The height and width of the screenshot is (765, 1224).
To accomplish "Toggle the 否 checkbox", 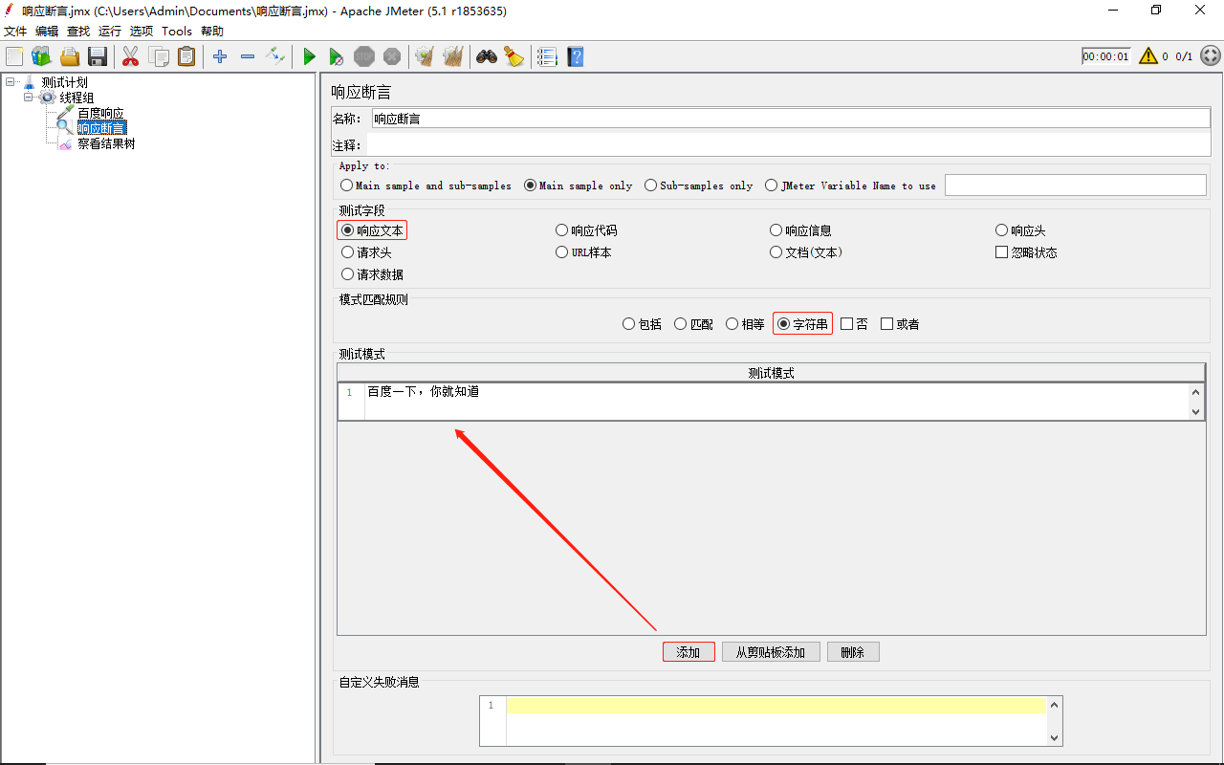I will [x=854, y=324].
